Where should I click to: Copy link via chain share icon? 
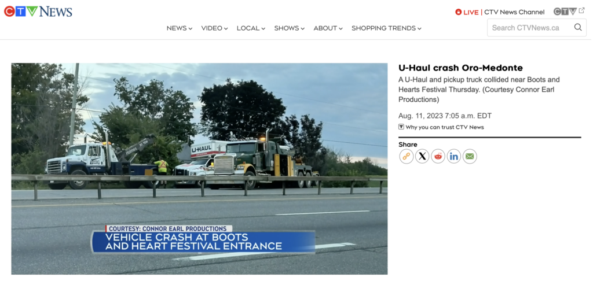click(407, 156)
